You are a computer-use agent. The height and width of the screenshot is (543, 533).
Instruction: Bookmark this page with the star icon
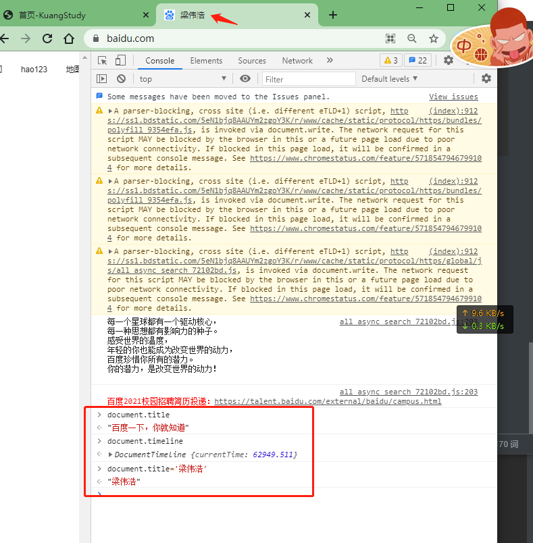point(434,38)
